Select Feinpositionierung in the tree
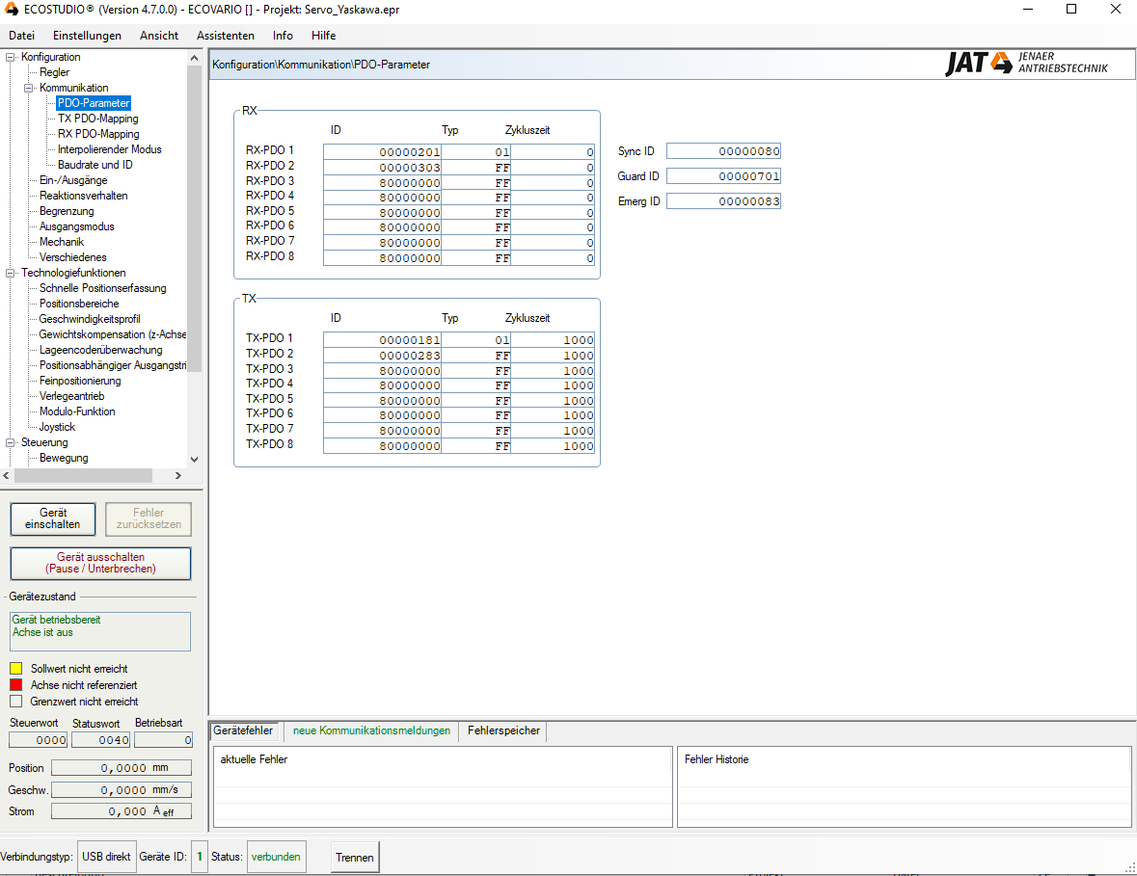Screen dimensions: 1137x876 point(80,381)
